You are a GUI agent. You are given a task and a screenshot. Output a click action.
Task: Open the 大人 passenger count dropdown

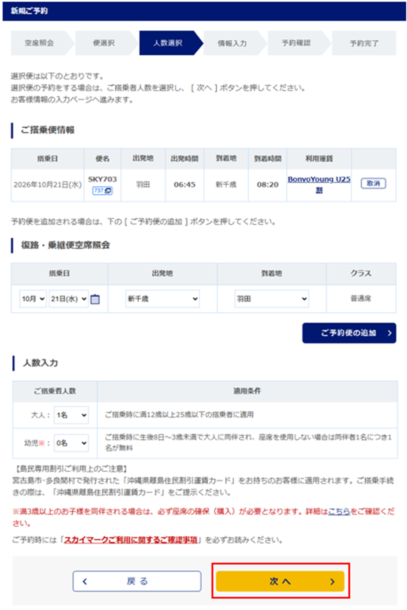pos(71,415)
